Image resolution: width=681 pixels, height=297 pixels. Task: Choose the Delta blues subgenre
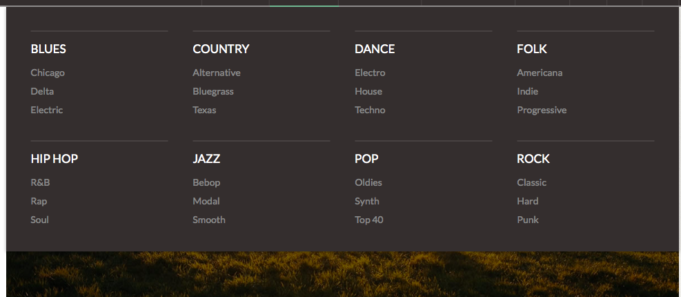42,91
